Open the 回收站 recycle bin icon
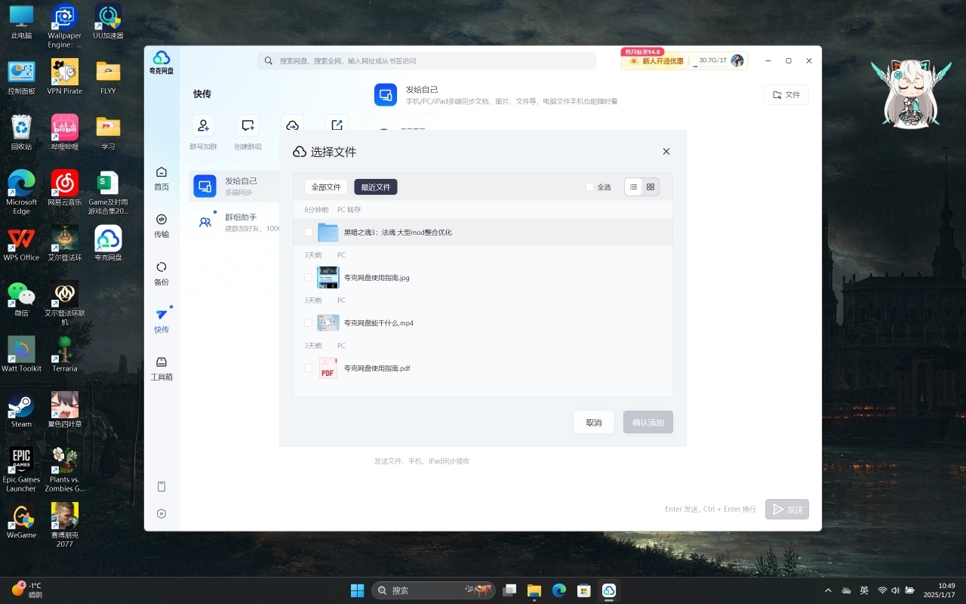The image size is (966, 604). [x=21, y=133]
